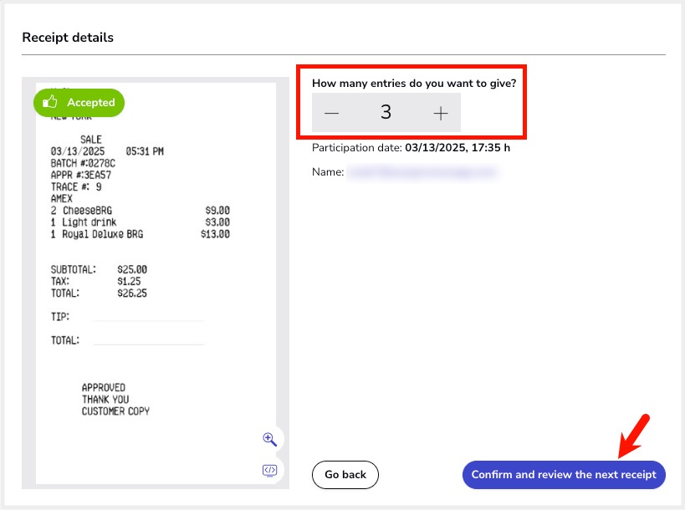Click the zoom-in magnifier icon on the receipt
The width and height of the screenshot is (685, 510).
tap(269, 440)
